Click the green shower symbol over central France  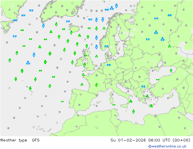[x=96, y=85]
